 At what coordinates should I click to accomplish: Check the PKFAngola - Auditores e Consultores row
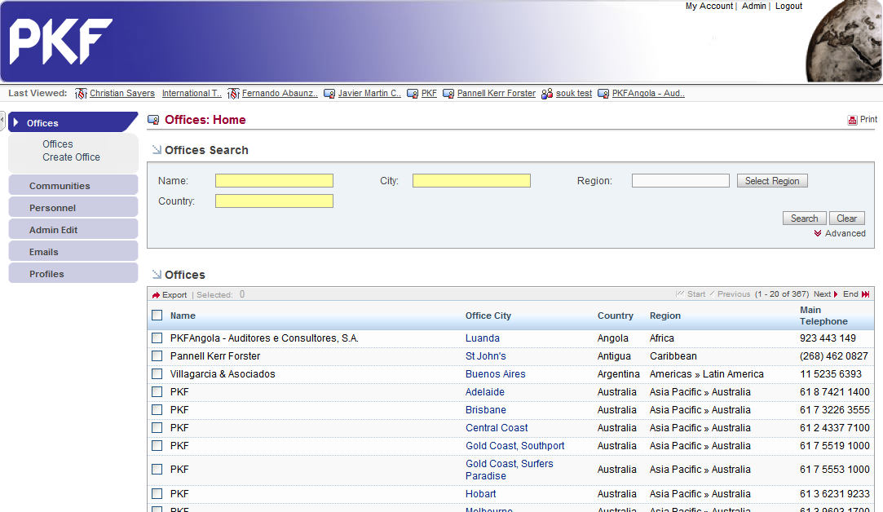[157, 338]
